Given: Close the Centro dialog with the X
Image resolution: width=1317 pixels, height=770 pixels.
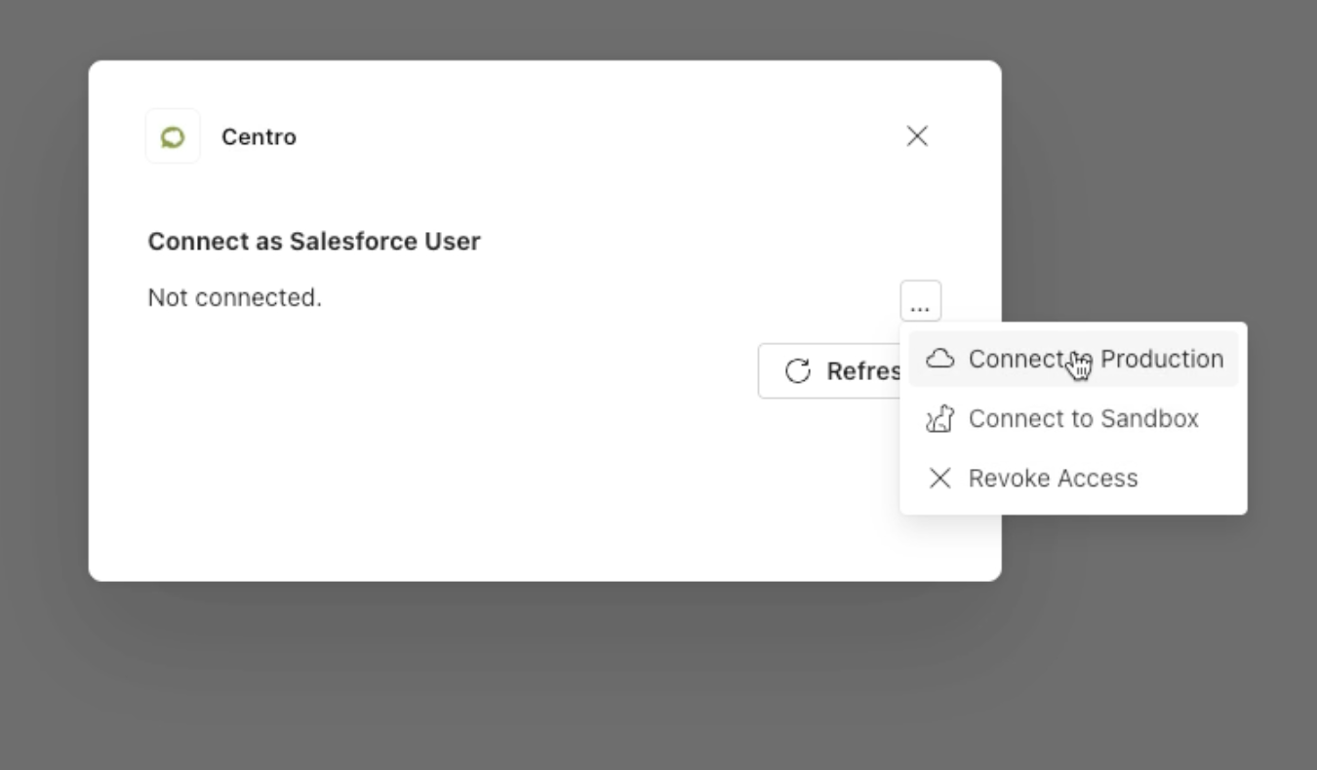Looking at the screenshot, I should 917,136.
